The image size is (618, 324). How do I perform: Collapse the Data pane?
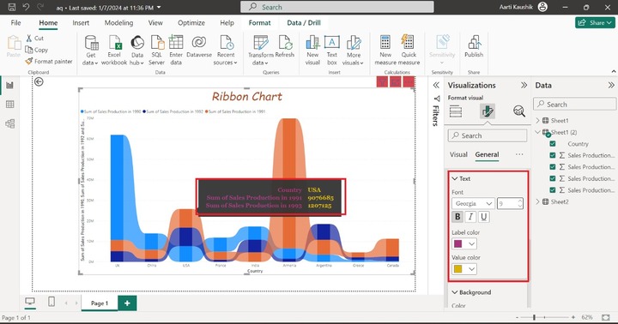(611, 85)
